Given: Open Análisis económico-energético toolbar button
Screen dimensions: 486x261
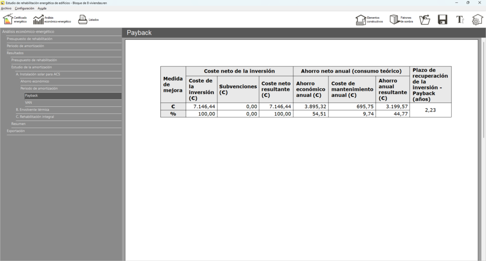Looking at the screenshot, I should (52, 19).
